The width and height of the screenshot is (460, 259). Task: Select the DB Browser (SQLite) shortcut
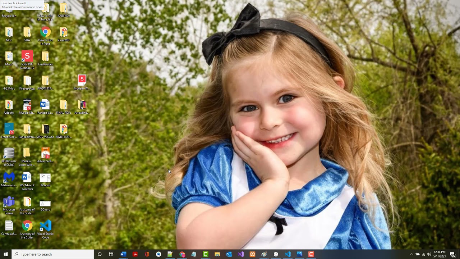click(9, 157)
